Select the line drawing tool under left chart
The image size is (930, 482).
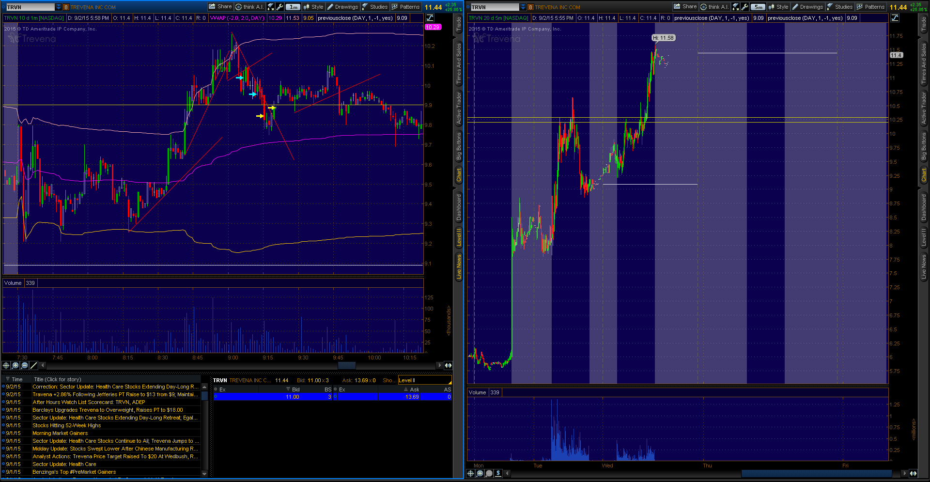[33, 365]
